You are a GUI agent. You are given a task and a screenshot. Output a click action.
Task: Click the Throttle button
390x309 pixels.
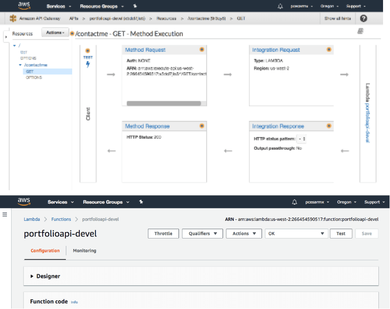click(x=163, y=234)
